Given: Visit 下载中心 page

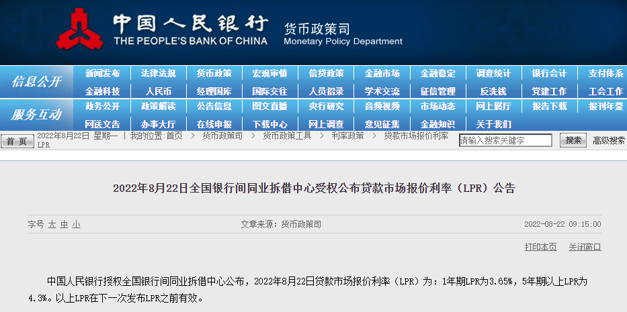Looking at the screenshot, I should 270,124.
